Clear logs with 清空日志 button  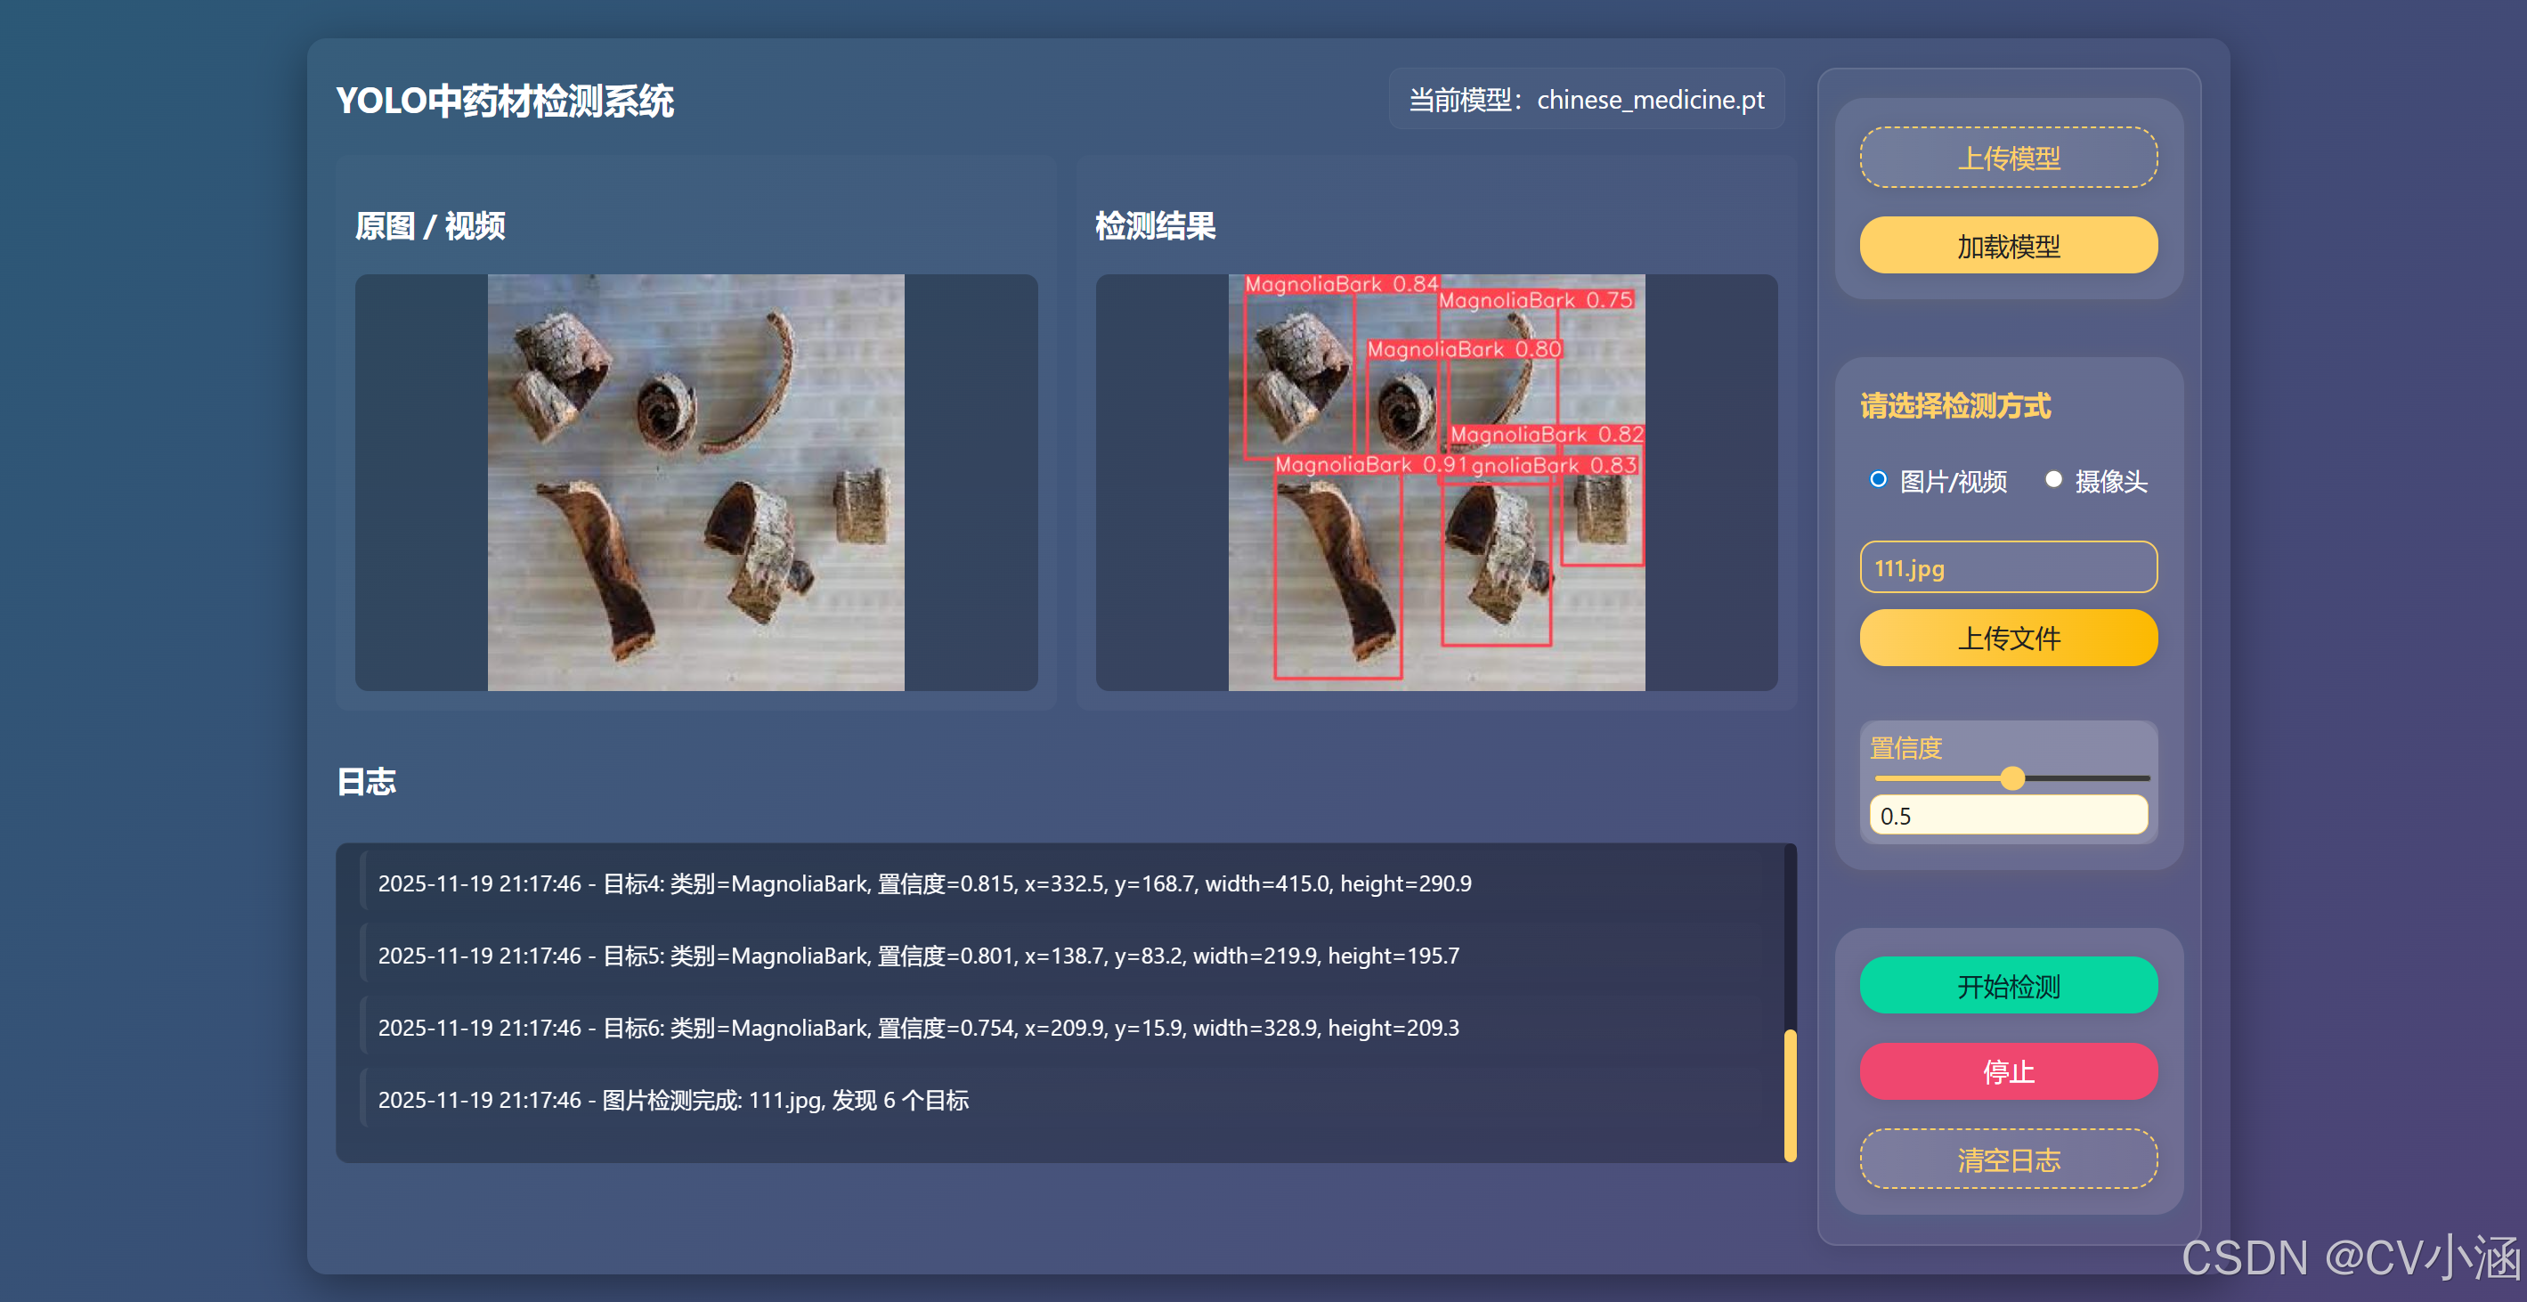click(x=2007, y=1159)
